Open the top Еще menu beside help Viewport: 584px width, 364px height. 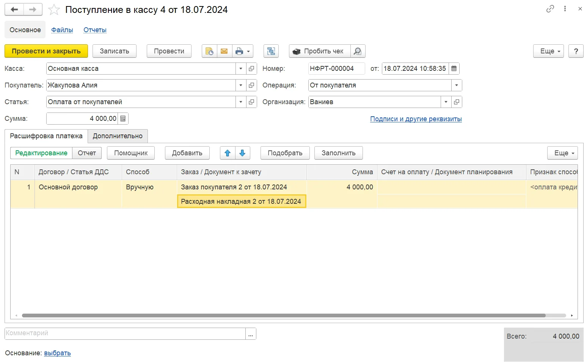[548, 51]
